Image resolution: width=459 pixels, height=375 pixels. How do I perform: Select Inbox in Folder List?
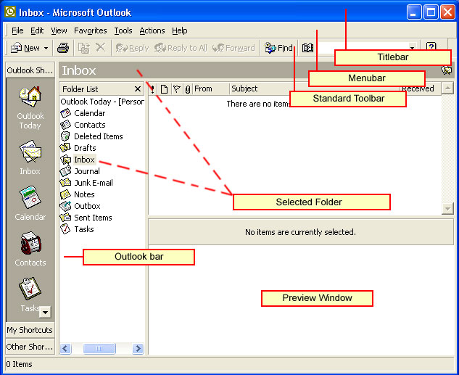click(x=78, y=160)
